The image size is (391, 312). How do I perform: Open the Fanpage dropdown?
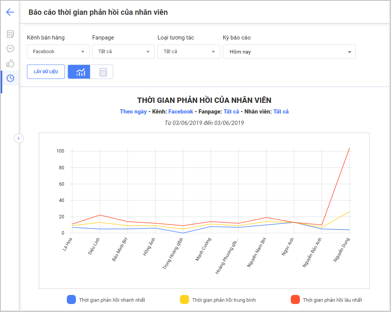click(x=123, y=52)
